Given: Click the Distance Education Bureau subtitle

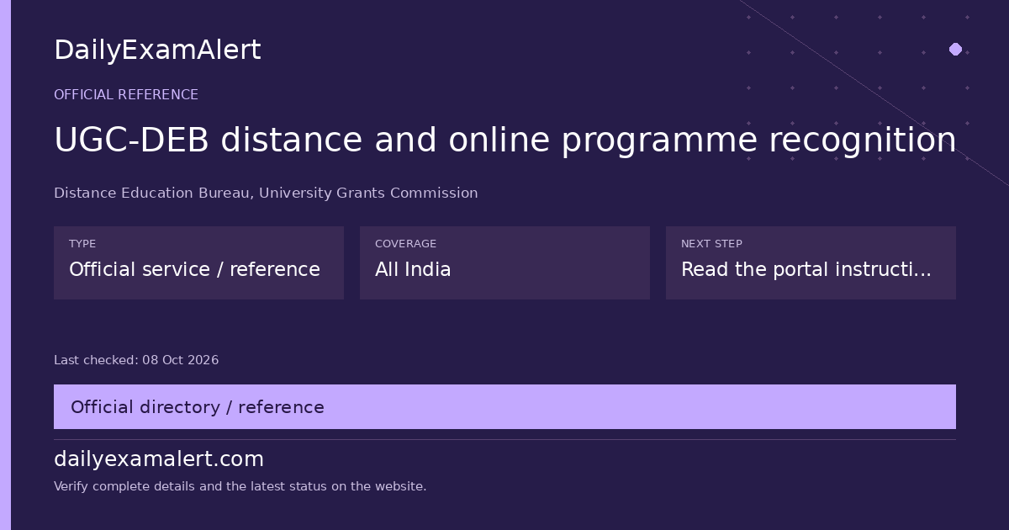Looking at the screenshot, I should 266,193.
